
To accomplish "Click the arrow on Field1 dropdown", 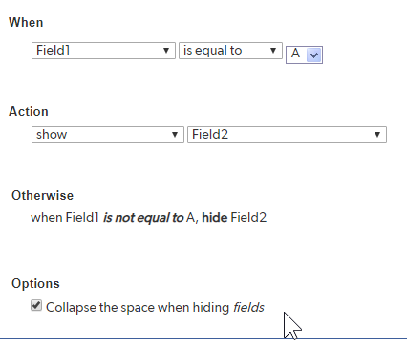I will coord(166,51).
